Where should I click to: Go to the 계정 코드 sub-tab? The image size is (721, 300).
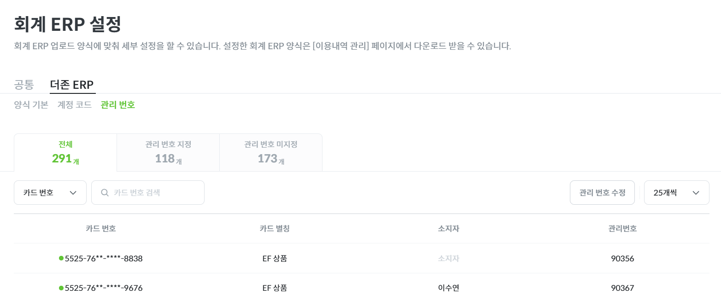pos(75,105)
